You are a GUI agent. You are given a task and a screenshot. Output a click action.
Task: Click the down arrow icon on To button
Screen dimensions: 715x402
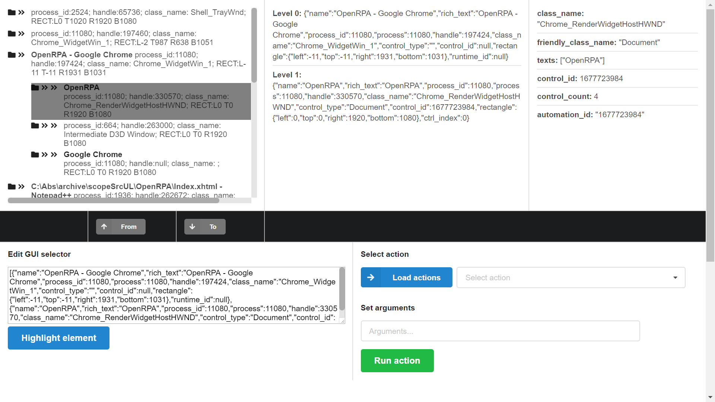click(192, 227)
